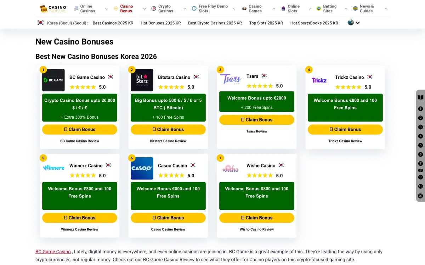Open the BC Game Casino paragraph link
The height and width of the screenshot is (265, 425).
click(53, 252)
